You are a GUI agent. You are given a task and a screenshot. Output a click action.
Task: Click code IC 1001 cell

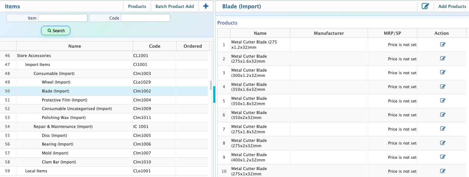click(x=154, y=127)
